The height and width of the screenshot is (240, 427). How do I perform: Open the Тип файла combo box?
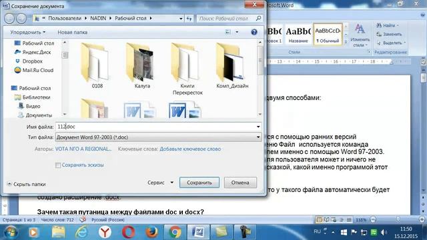point(159,137)
